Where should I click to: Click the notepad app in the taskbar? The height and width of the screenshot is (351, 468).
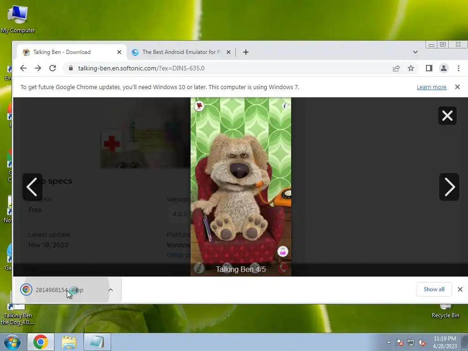click(97, 342)
